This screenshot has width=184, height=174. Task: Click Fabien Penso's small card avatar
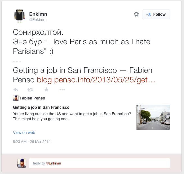point(16,98)
